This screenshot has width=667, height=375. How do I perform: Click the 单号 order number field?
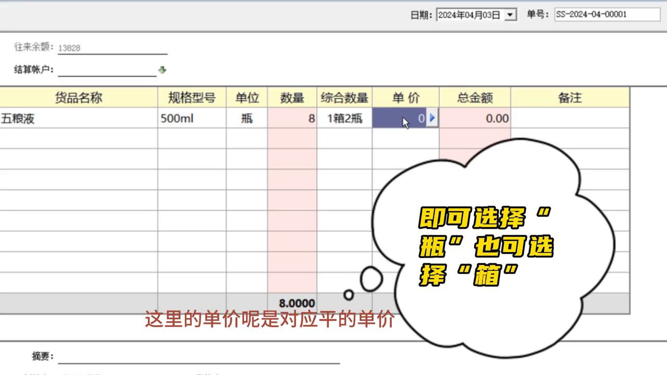tap(606, 15)
